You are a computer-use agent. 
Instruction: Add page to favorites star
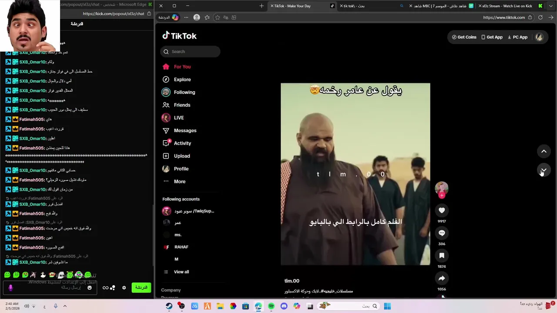pyautogui.click(x=218, y=17)
